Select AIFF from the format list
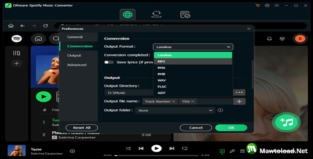Screen dimensions: 313x159 click(x=193, y=93)
